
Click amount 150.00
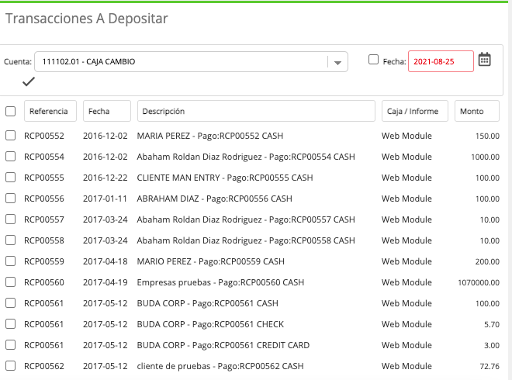click(487, 136)
